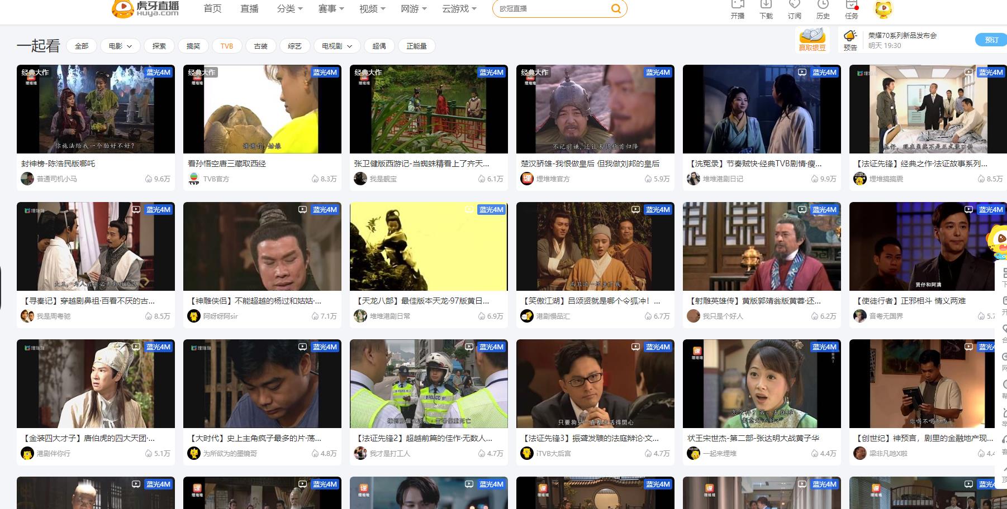Open 【大时代】 stream title link
Screen dimensions: 1007x509
pos(255,438)
